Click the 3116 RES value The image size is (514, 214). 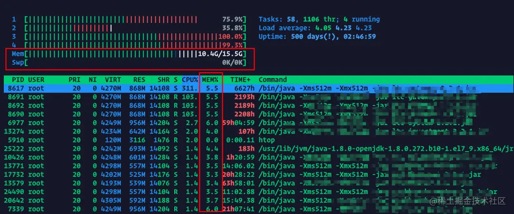coord(138,140)
